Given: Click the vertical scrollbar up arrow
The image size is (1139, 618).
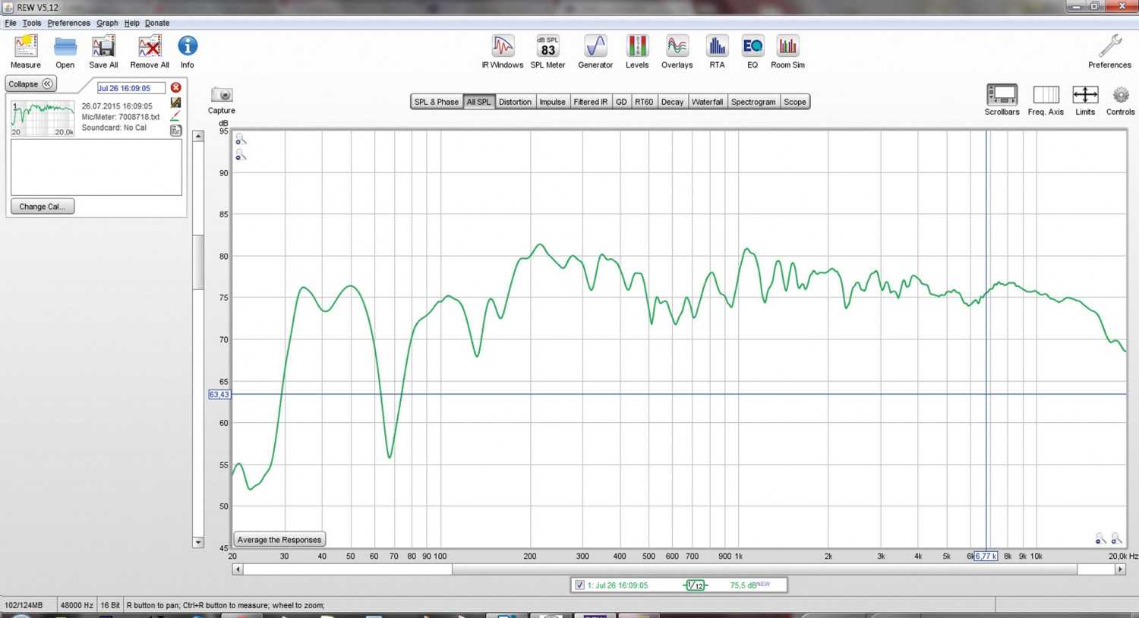Looking at the screenshot, I should tap(198, 137).
